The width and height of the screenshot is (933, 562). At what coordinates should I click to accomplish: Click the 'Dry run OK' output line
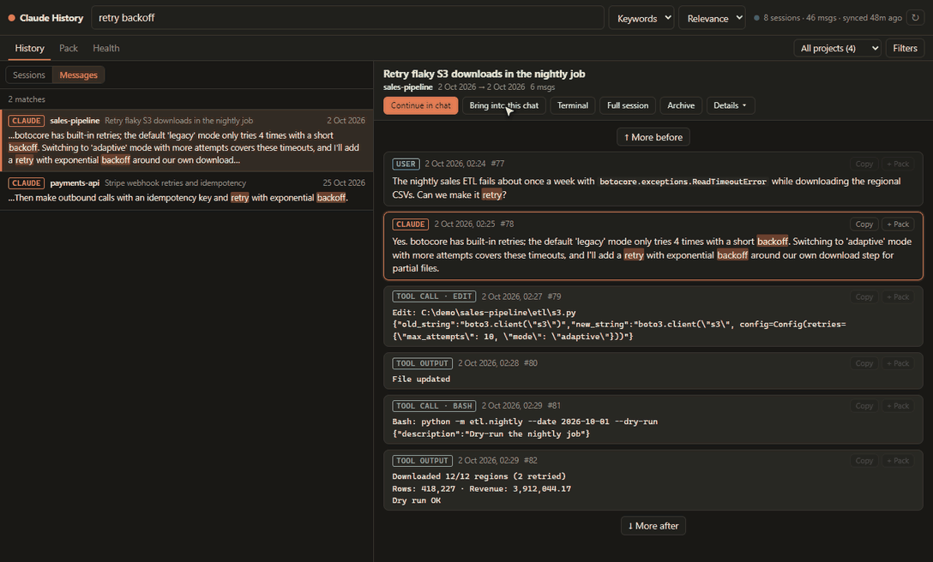(x=417, y=500)
